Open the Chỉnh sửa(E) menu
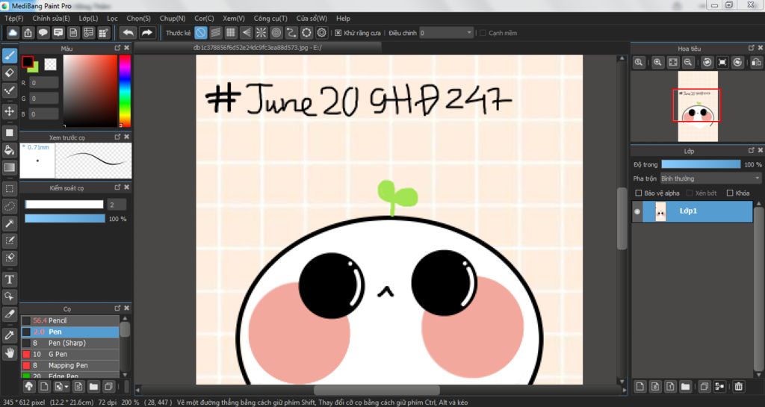 52,18
